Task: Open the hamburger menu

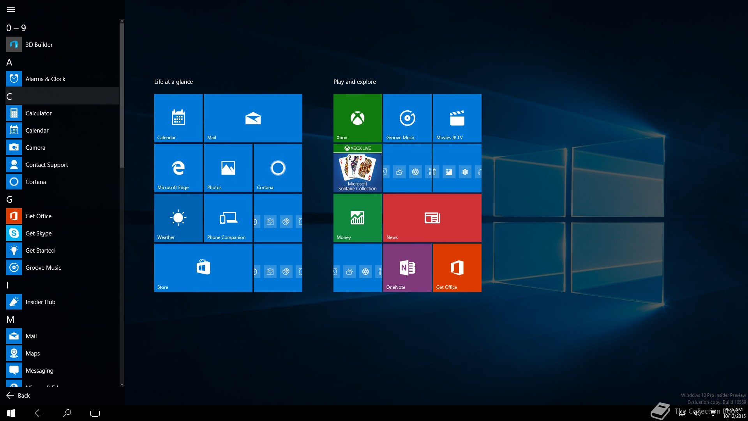Action: (x=11, y=9)
